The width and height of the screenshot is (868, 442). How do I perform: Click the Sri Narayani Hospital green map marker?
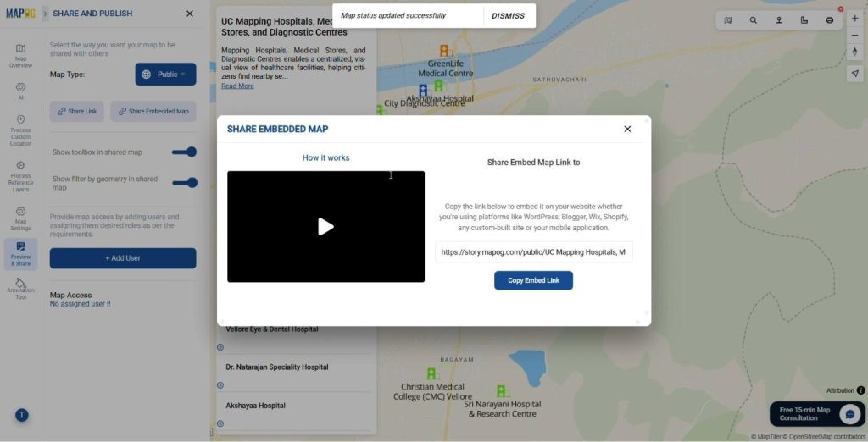[x=502, y=391]
